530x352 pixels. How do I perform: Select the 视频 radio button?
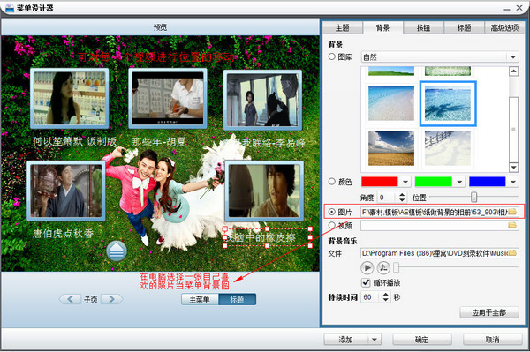pos(331,225)
